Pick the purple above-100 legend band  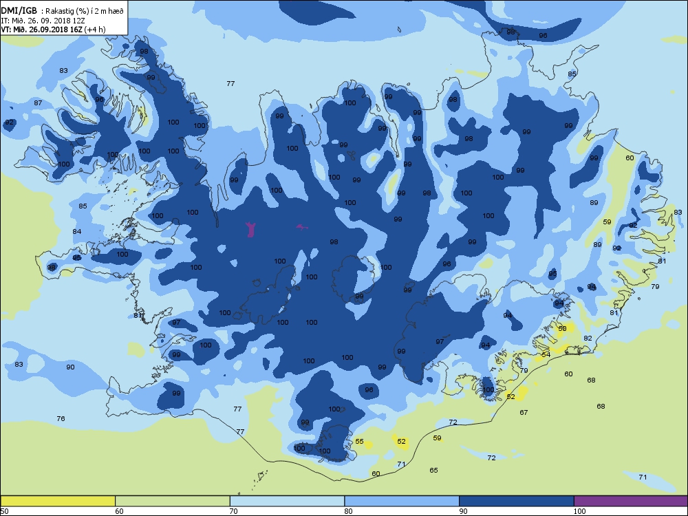630,501
